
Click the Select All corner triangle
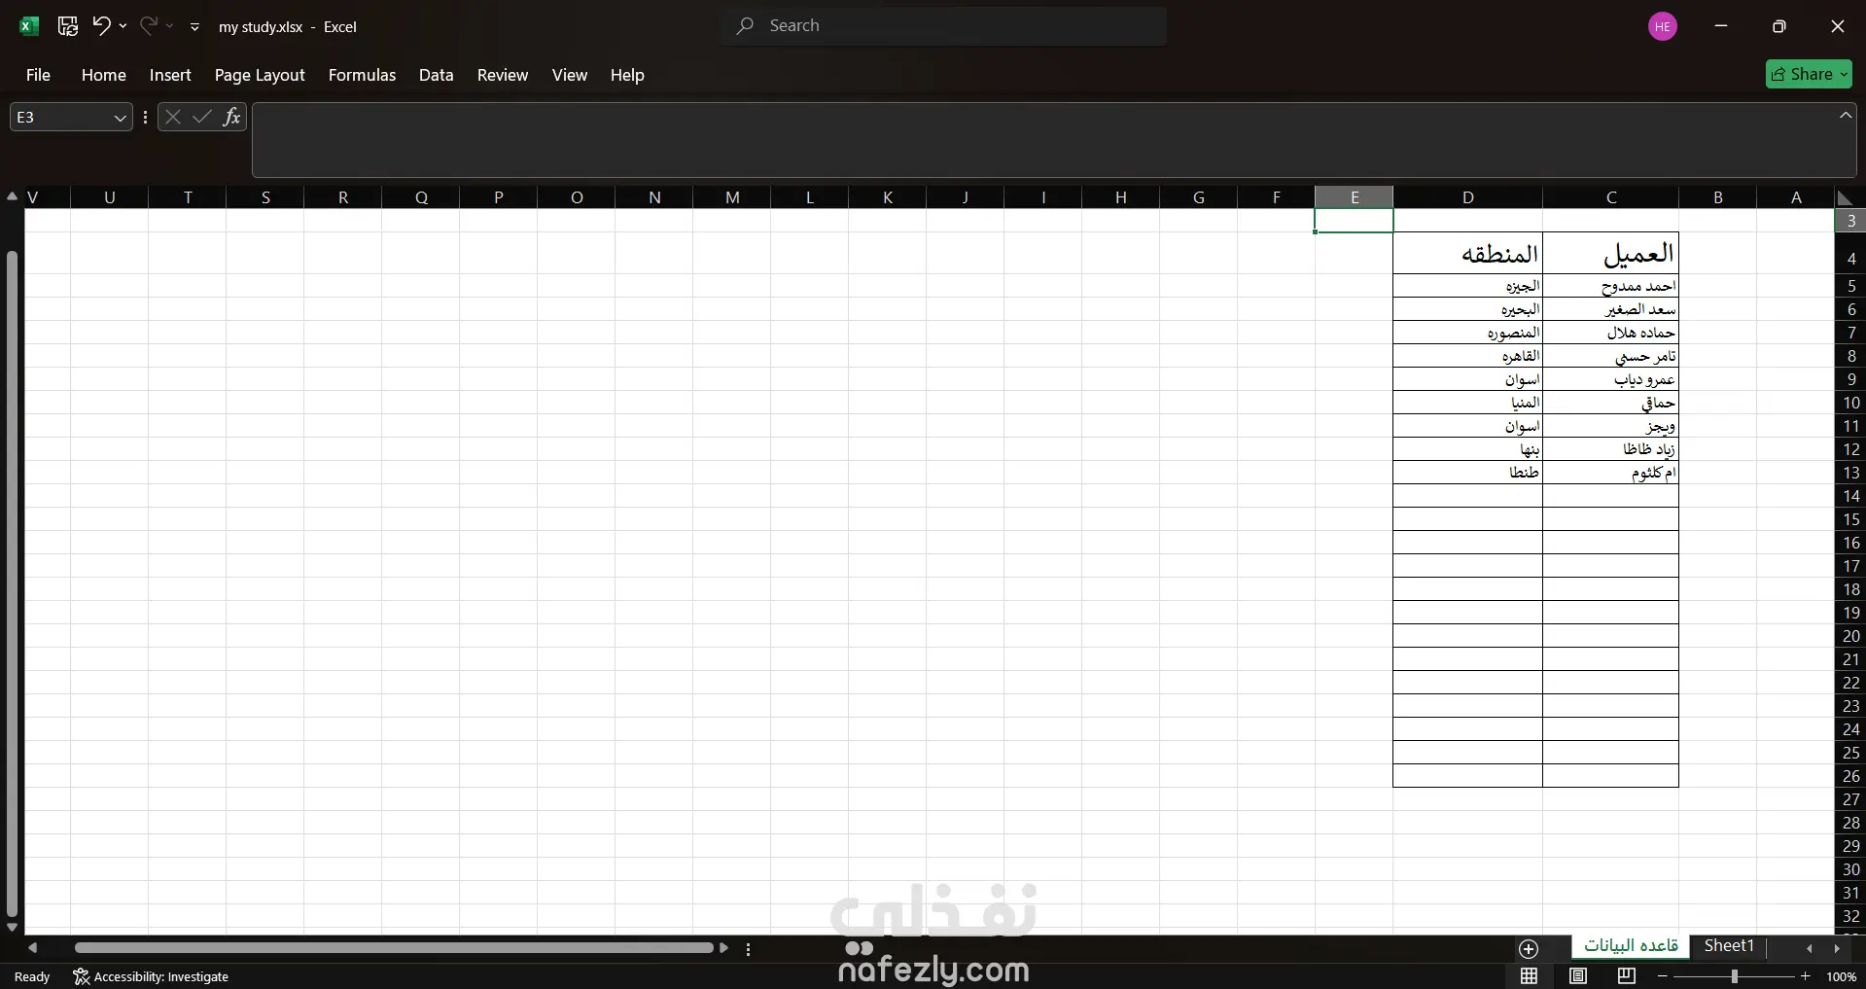pyautogui.click(x=1845, y=197)
